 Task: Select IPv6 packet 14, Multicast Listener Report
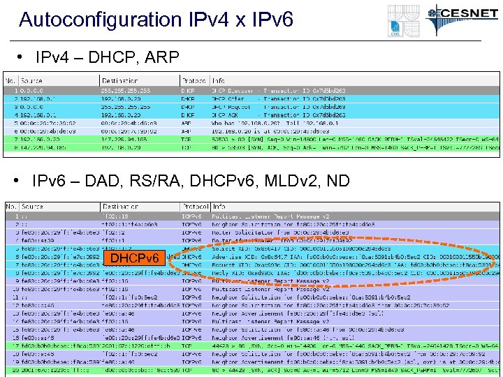[252, 322]
